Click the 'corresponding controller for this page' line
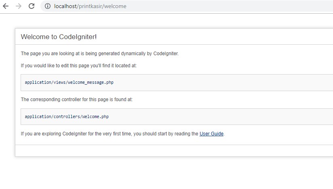Image resolution: width=333 pixels, height=189 pixels. 77,100
